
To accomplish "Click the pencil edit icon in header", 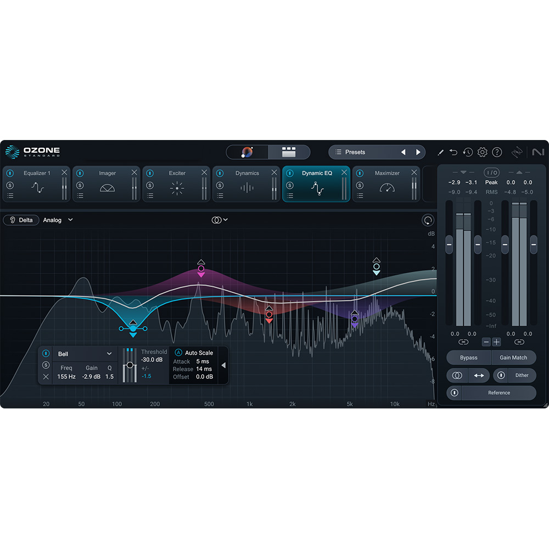I will 440,152.
